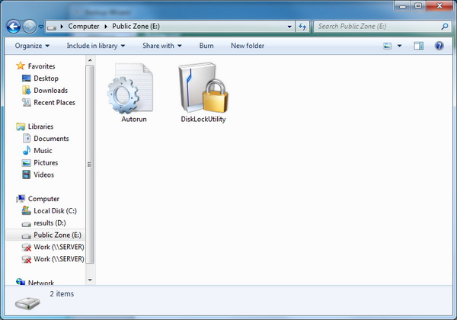Click the Burn toolbar button
Screen dimensions: 457x320
[206, 46]
